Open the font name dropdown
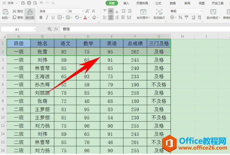 click(x=66, y=11)
